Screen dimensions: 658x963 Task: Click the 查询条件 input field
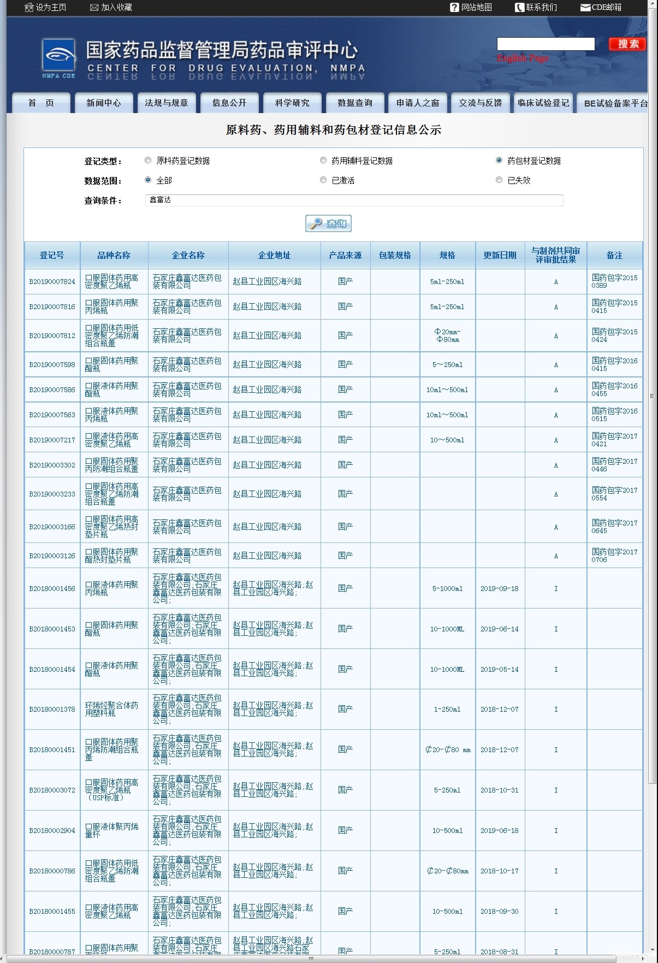point(354,200)
